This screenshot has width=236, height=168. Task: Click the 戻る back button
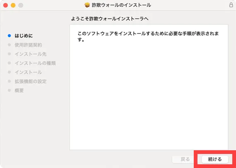pyautogui.click(x=185, y=159)
